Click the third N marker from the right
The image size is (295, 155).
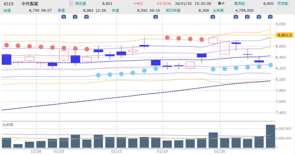point(247,17)
